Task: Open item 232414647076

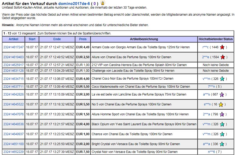Action: tap(14, 114)
